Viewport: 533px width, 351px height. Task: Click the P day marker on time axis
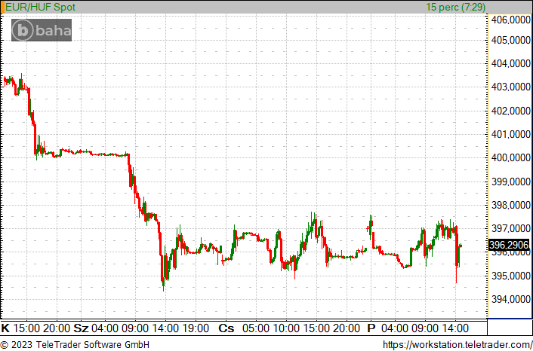[x=371, y=328]
